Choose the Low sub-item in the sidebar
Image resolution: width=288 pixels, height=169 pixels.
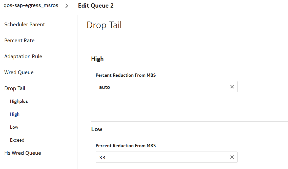coord(14,127)
